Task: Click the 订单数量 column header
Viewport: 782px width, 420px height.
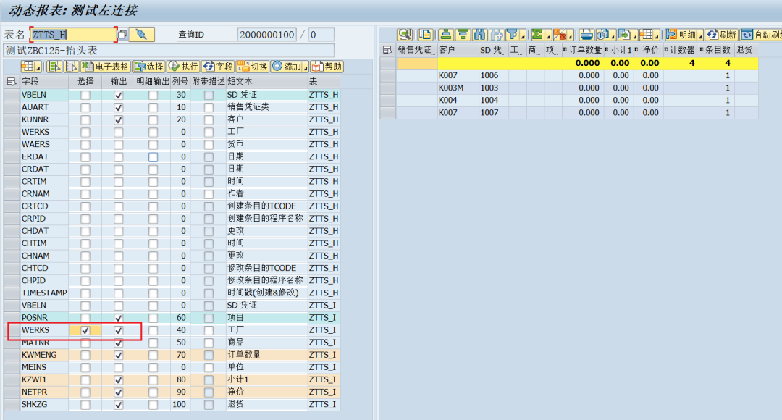Action: click(582, 49)
